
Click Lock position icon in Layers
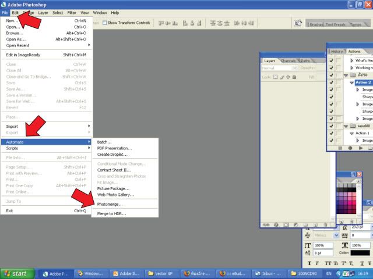[288, 77]
